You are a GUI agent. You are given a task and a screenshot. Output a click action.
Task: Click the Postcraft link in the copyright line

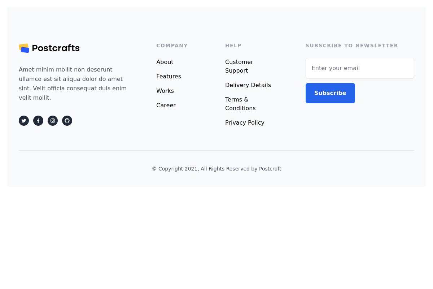click(270, 169)
